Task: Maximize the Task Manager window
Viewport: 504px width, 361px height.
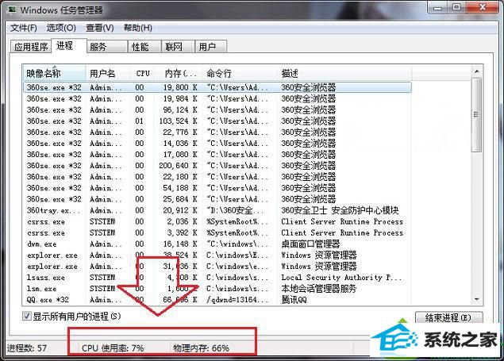Action: [x=456, y=7]
